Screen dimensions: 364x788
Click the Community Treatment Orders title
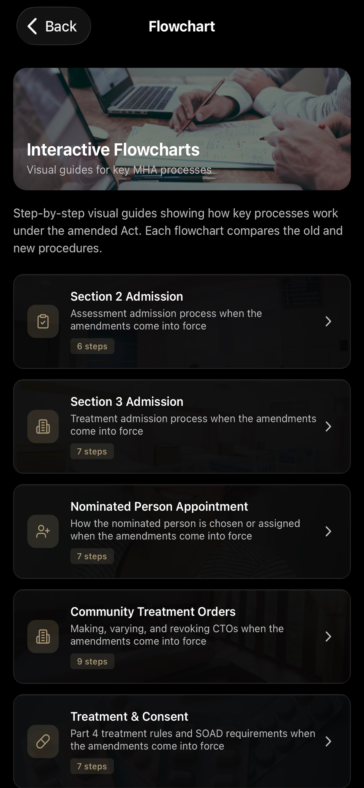pos(153,612)
